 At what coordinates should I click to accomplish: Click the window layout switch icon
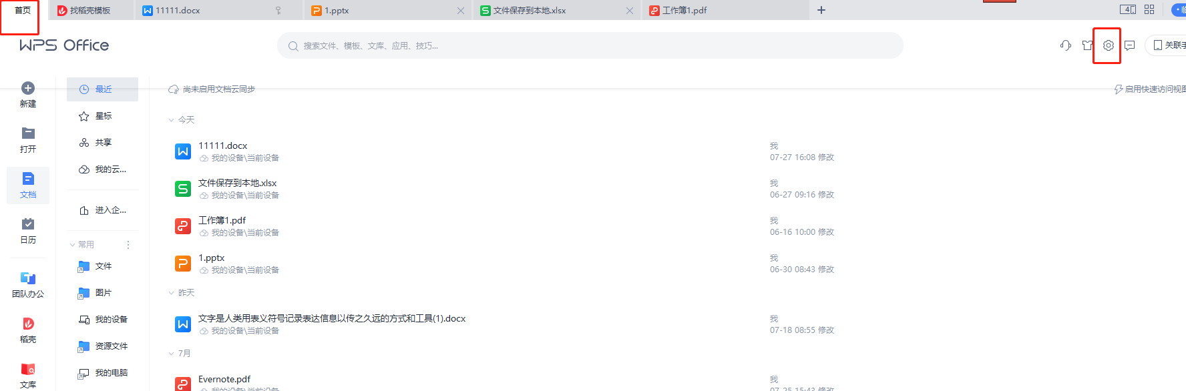coord(1128,9)
